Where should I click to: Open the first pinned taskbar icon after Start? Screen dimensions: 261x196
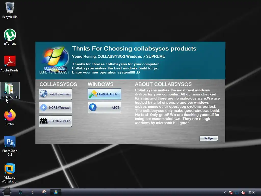[x=21, y=192]
